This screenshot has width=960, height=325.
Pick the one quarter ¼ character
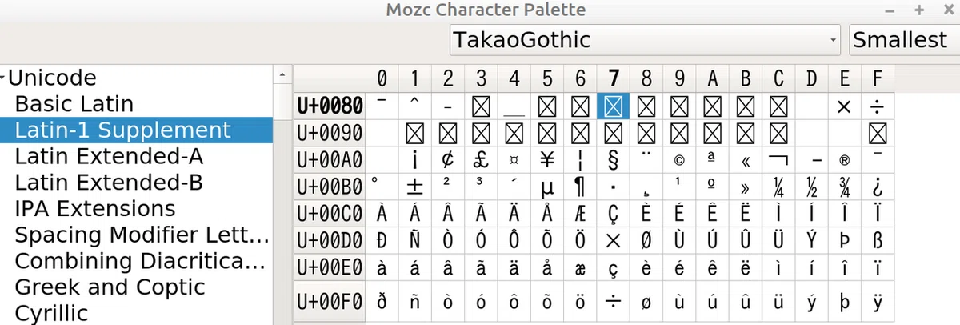pos(779,187)
